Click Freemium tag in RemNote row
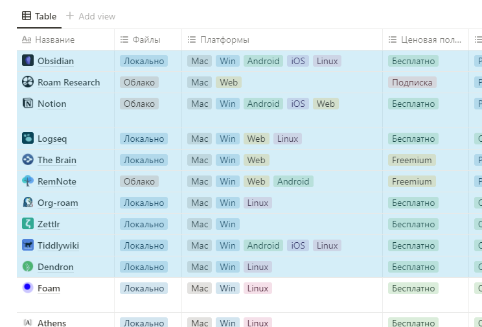Image resolution: width=482 pixels, height=327 pixels. pyautogui.click(x=412, y=181)
